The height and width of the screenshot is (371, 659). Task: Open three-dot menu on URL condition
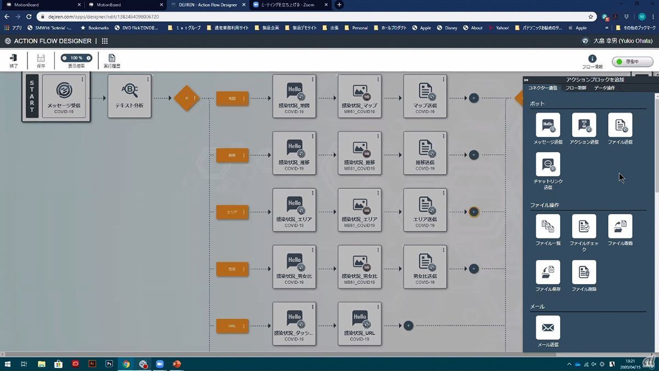pyautogui.click(x=244, y=326)
